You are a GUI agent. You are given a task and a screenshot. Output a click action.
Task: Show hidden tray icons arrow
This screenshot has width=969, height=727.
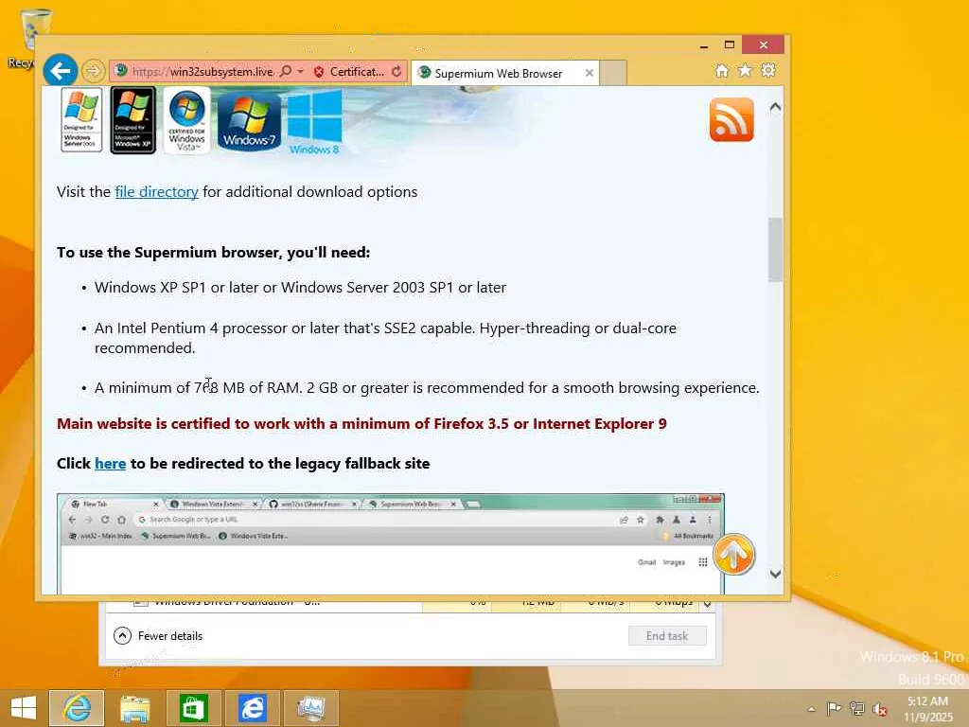811,709
